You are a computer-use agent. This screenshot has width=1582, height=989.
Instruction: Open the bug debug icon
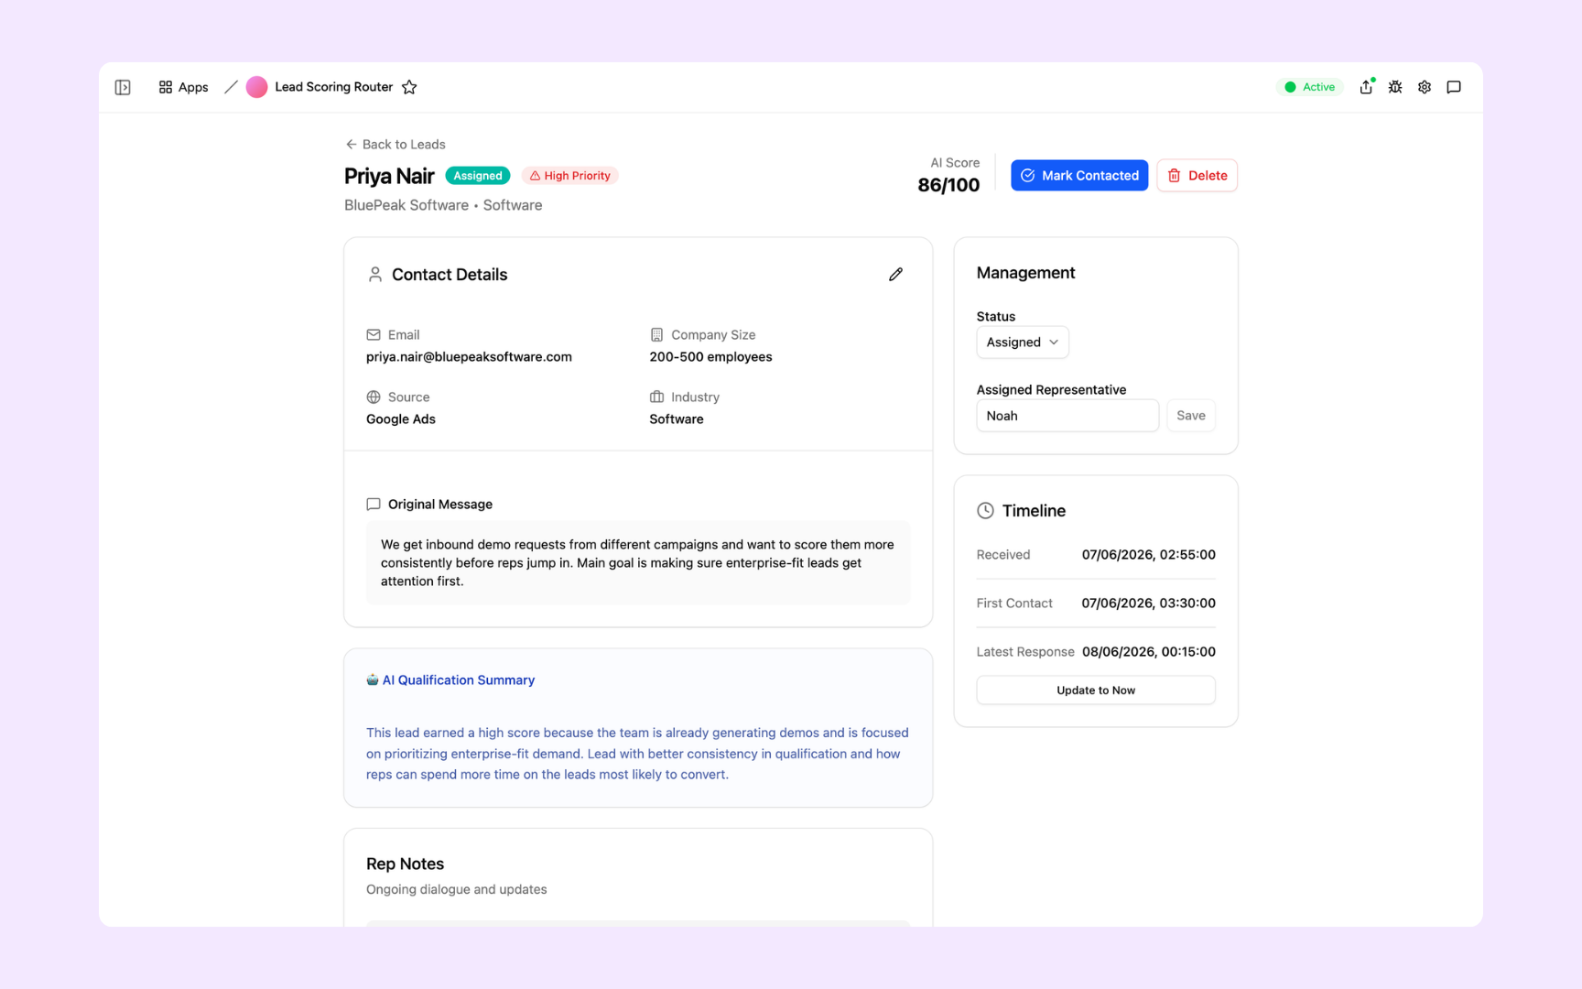pos(1395,87)
